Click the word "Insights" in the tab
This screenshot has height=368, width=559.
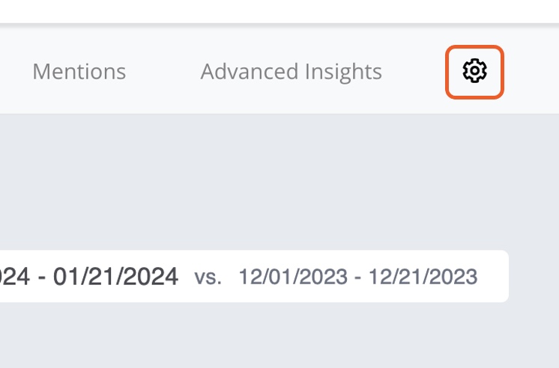click(343, 73)
